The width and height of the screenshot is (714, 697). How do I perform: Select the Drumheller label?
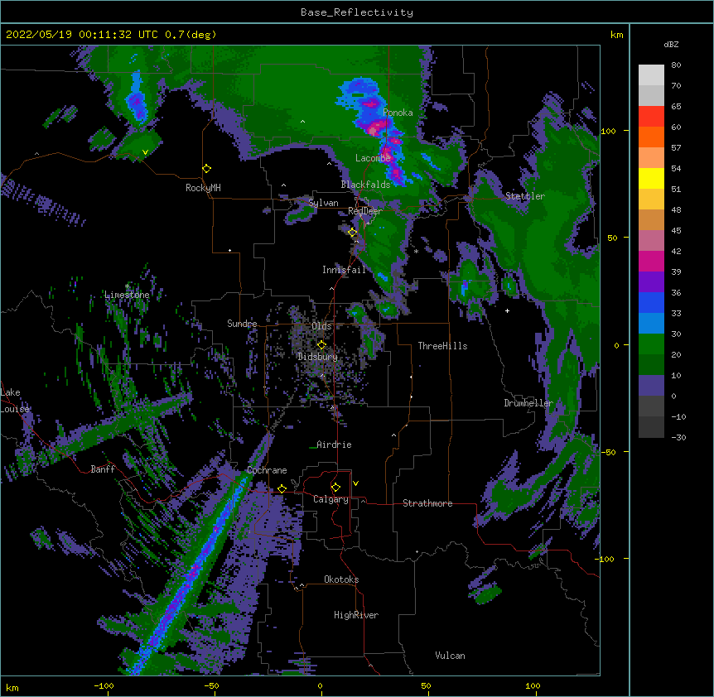528,403
